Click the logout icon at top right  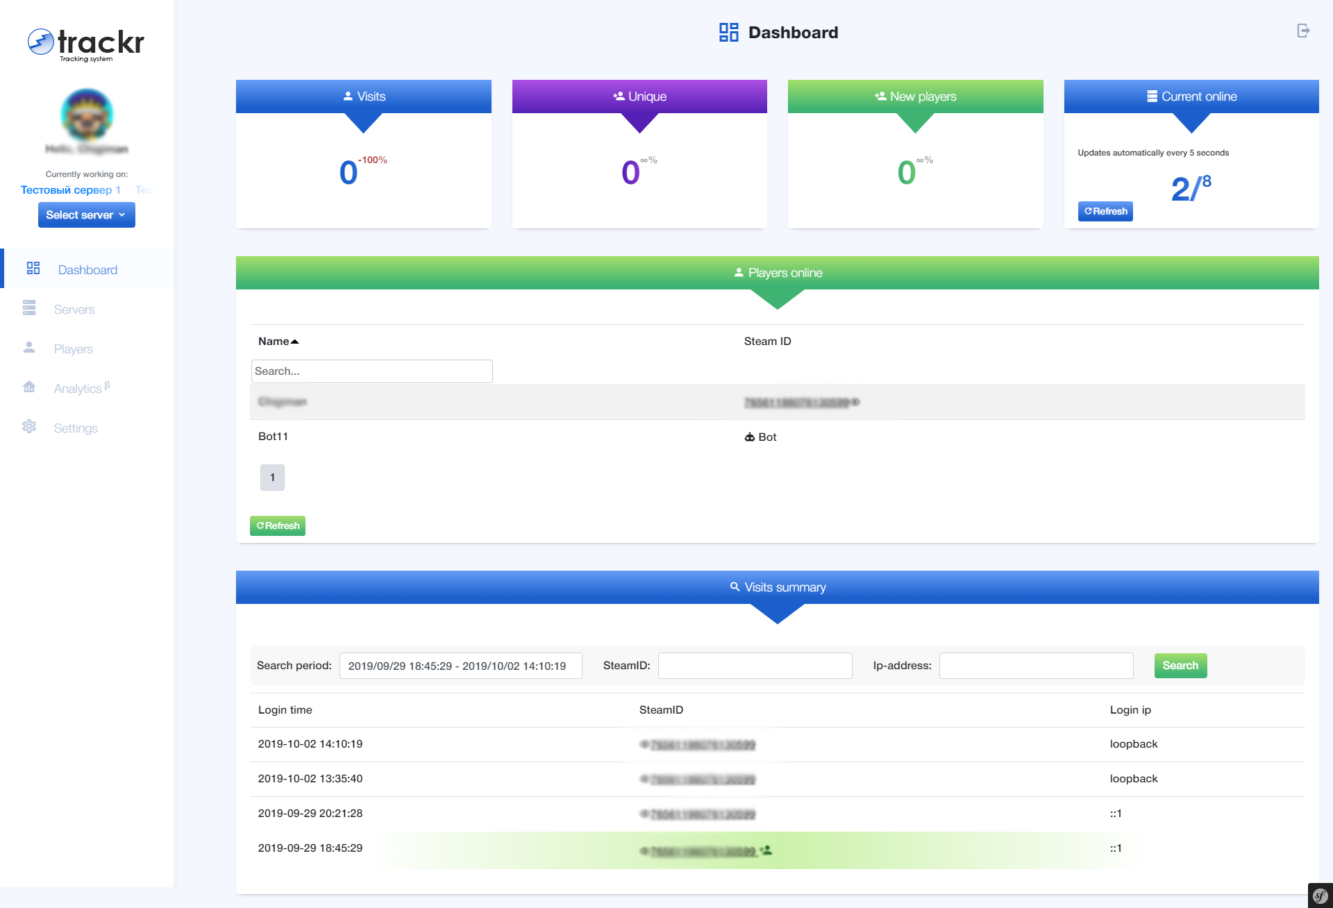[x=1303, y=31]
